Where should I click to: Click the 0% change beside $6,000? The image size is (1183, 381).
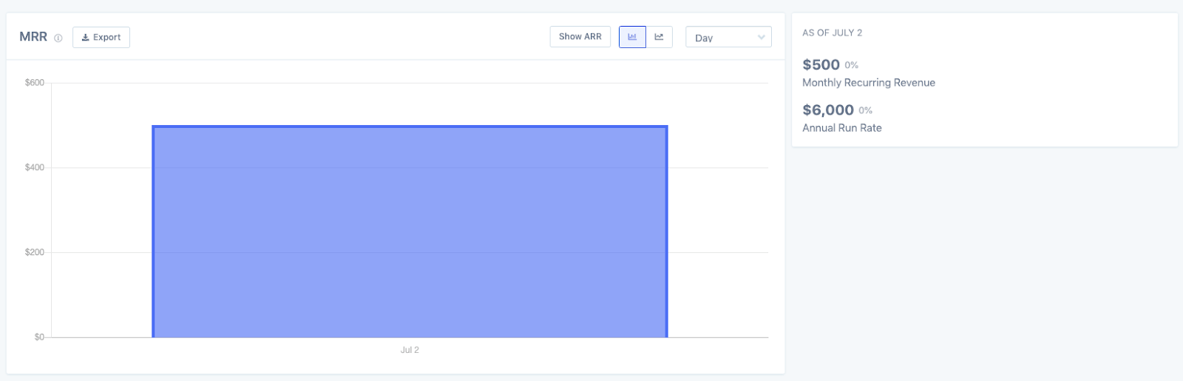click(x=865, y=111)
